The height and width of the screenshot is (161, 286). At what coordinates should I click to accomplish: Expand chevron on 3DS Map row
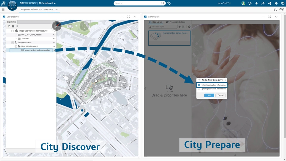[x=54, y=39]
